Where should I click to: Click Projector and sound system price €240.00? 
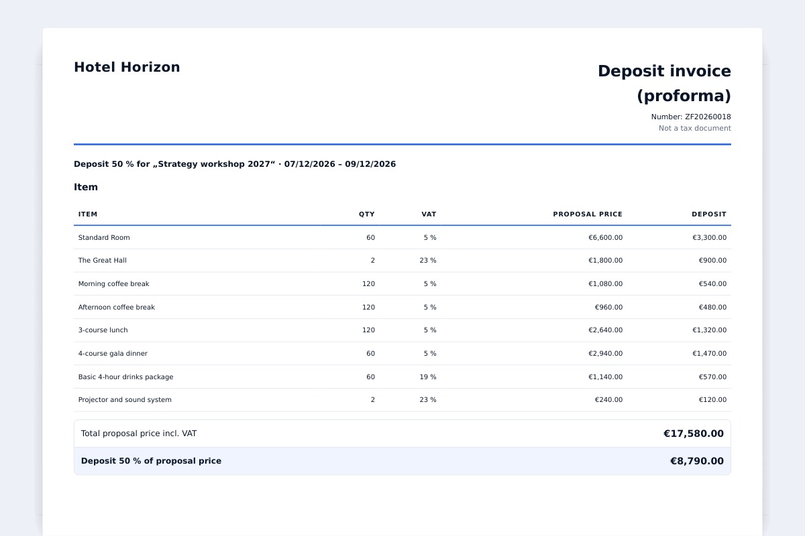coord(608,399)
